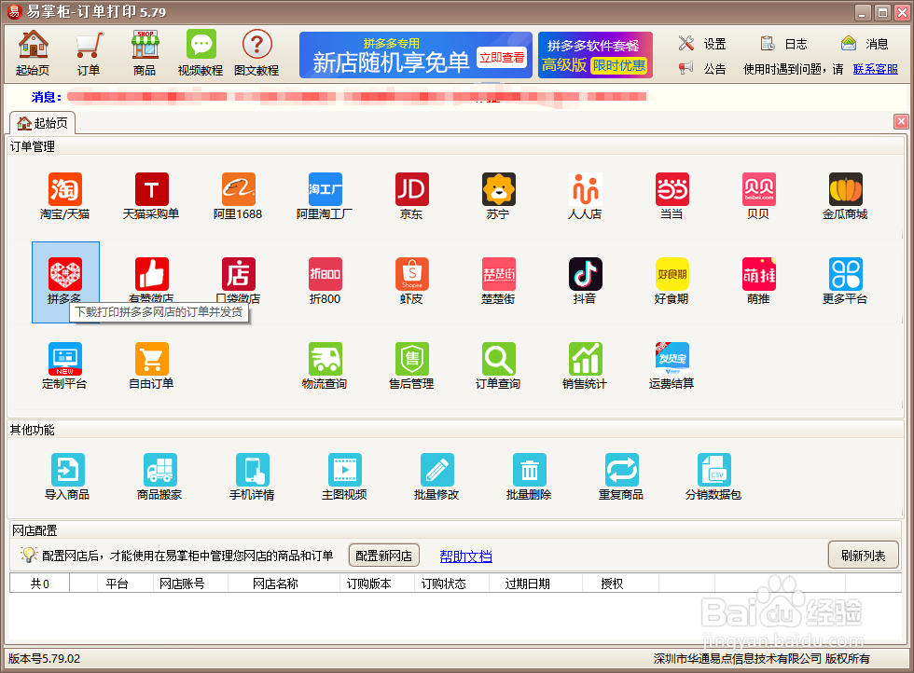Image resolution: width=914 pixels, height=673 pixels.
Task: Open 订单查询 order search
Action: pos(498,366)
